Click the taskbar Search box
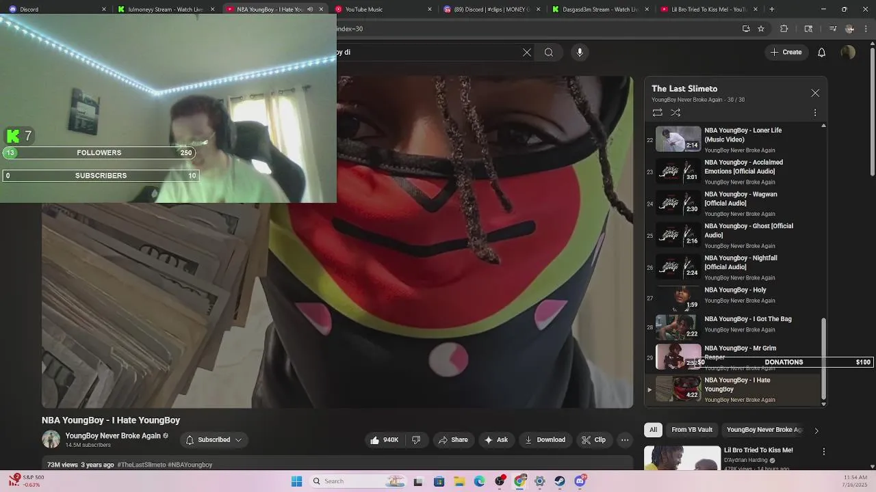The image size is (876, 492). click(x=358, y=481)
